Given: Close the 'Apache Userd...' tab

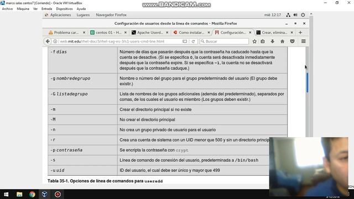Looking at the screenshot, I should pos(167,33).
